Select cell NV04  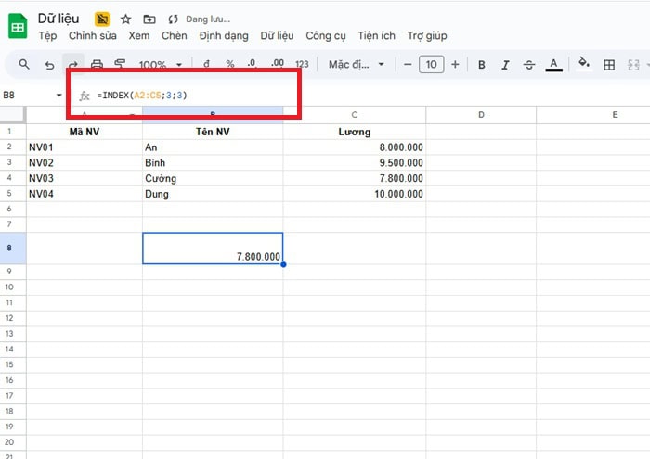click(x=84, y=194)
